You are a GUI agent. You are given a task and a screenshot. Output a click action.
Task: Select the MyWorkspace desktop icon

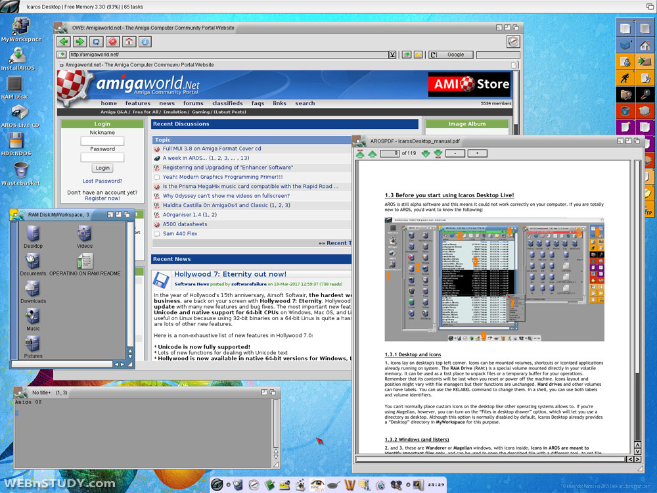pos(21,30)
